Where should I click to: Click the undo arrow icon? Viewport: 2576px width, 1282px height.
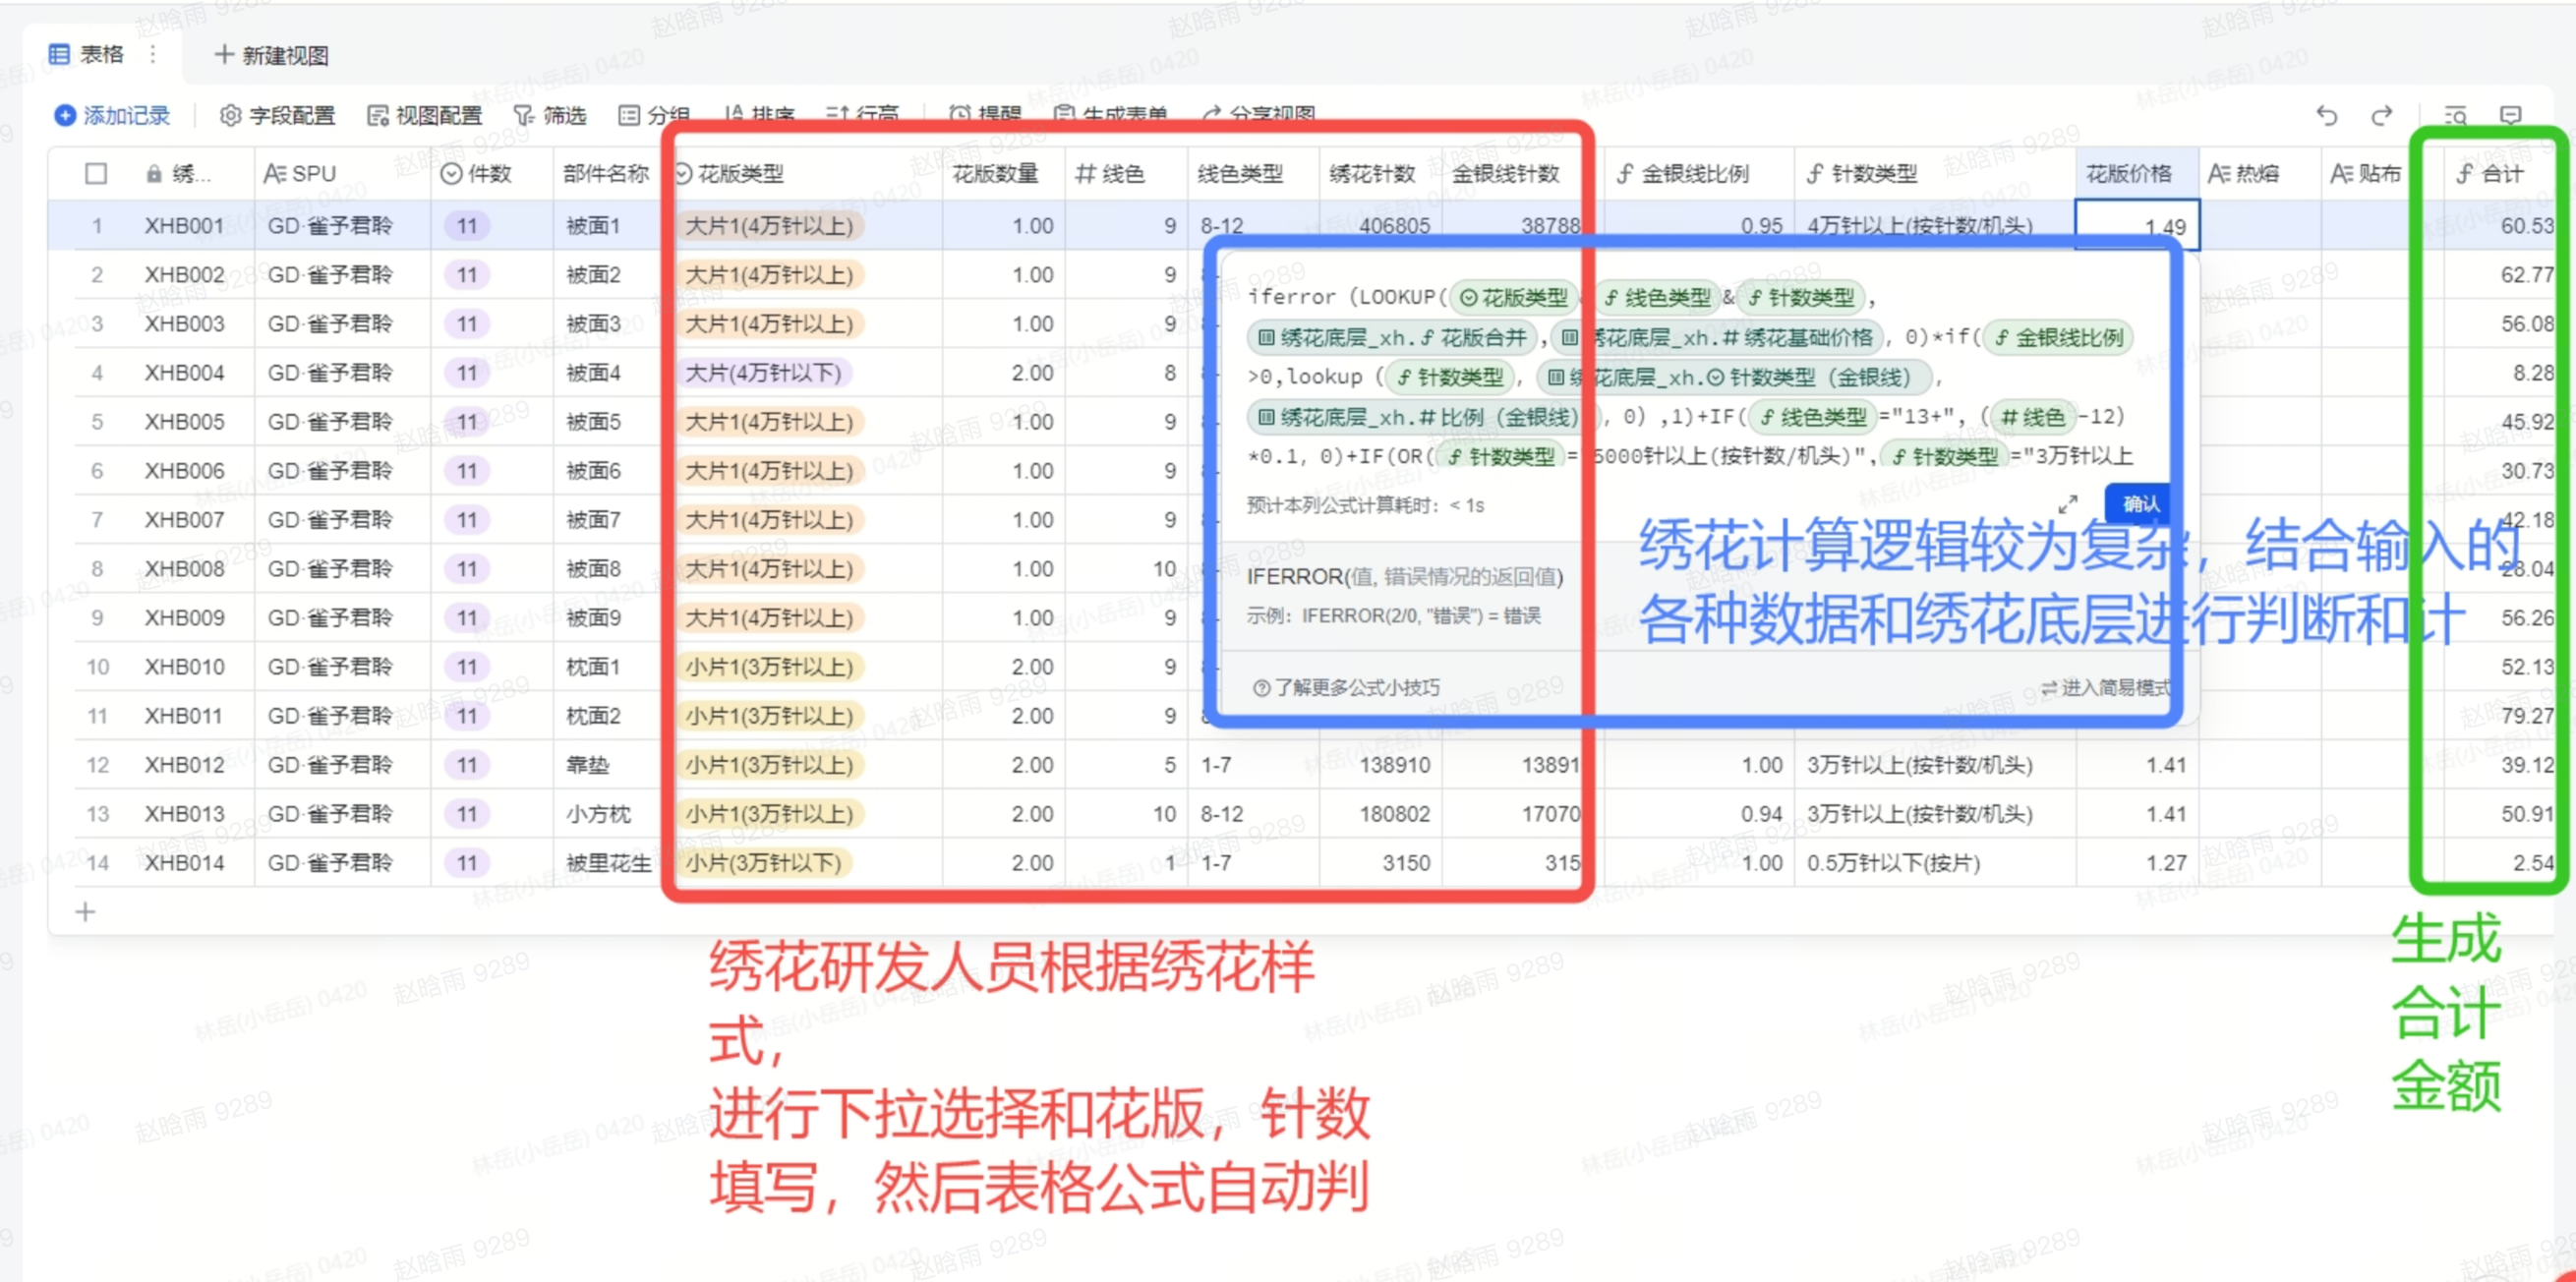[x=2326, y=116]
